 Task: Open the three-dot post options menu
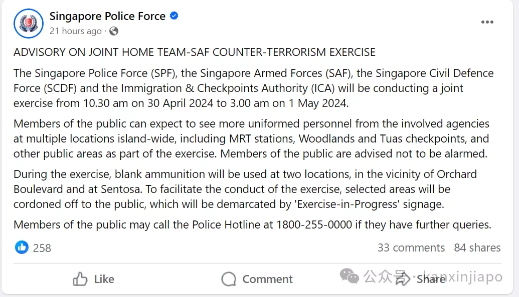point(487,22)
